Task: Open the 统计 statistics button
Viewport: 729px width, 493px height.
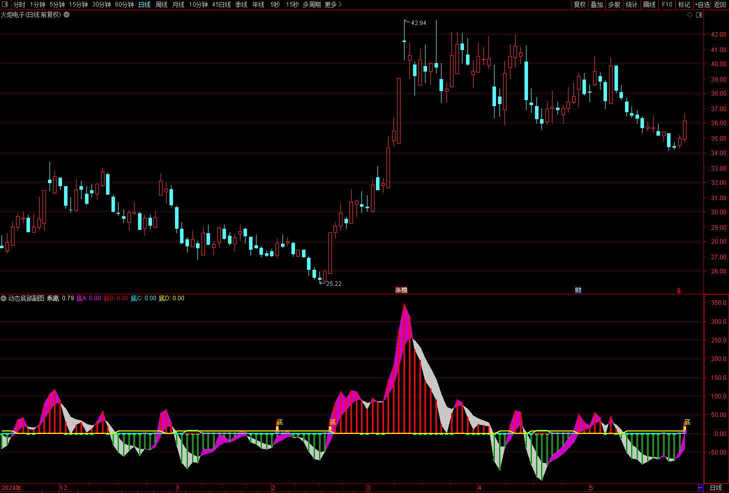Action: (631, 5)
